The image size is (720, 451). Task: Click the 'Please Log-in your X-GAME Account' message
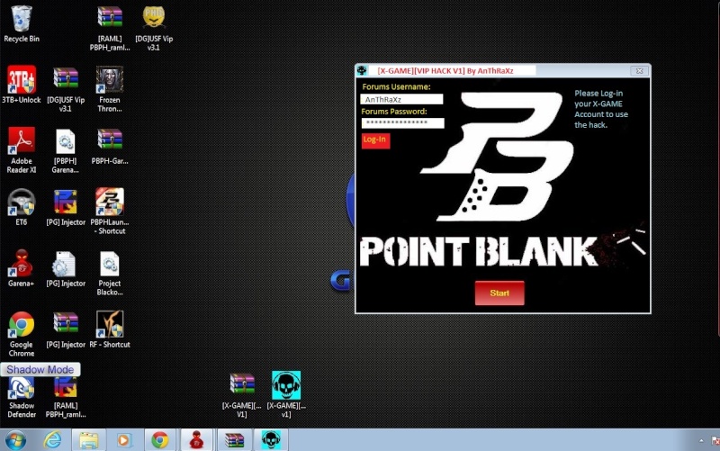601,109
